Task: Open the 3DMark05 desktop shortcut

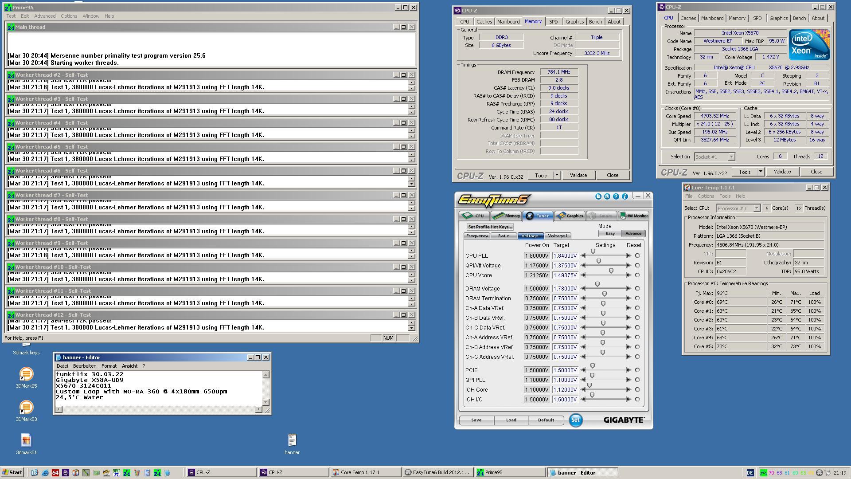Action: click(x=26, y=378)
